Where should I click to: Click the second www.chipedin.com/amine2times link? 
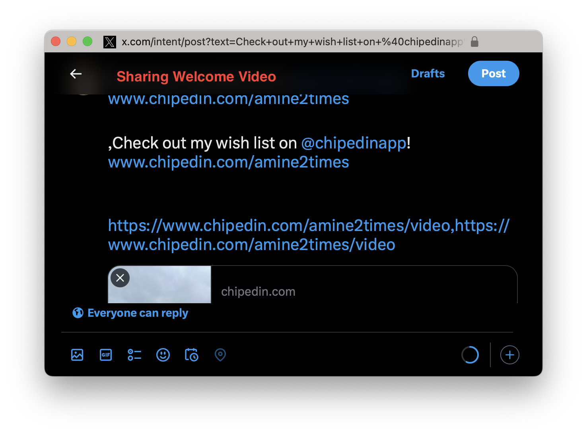pos(229,162)
